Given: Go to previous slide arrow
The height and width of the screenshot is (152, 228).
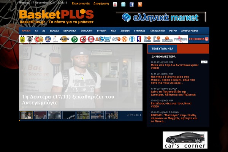Looking at the screenshot, I should tap(128, 115).
